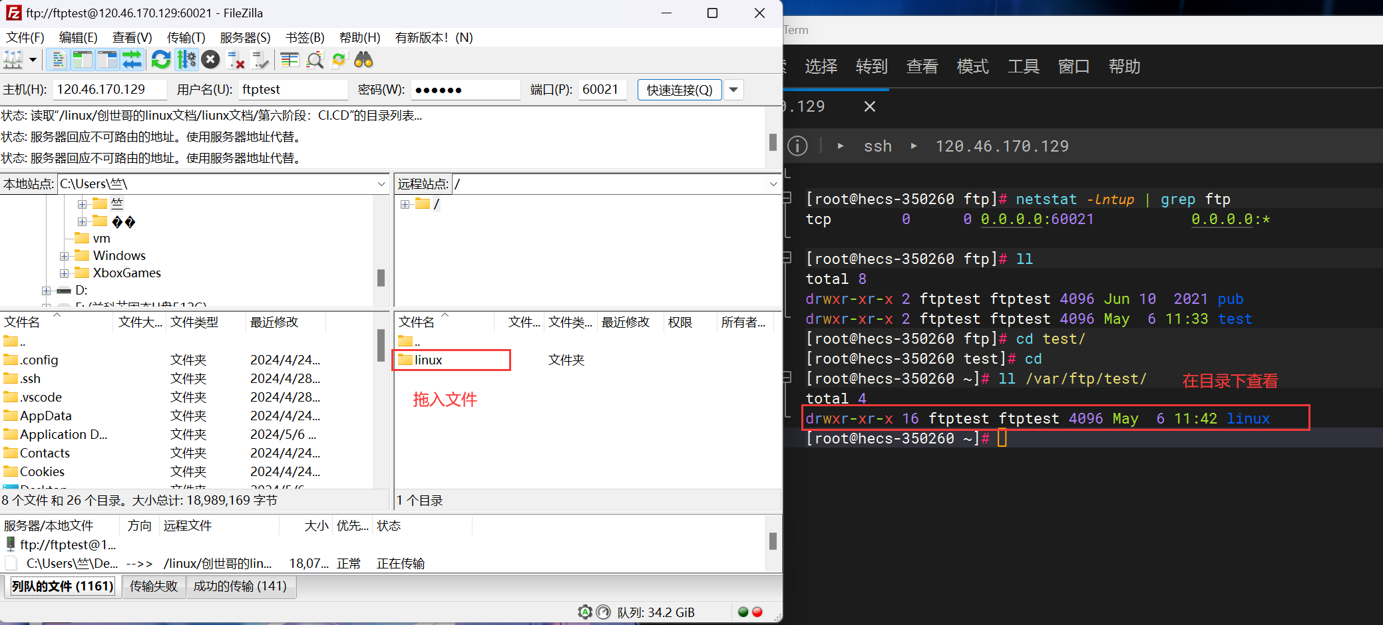This screenshot has width=1383, height=625.
Task: Sort remote list by 所有者 column
Action: point(744,322)
